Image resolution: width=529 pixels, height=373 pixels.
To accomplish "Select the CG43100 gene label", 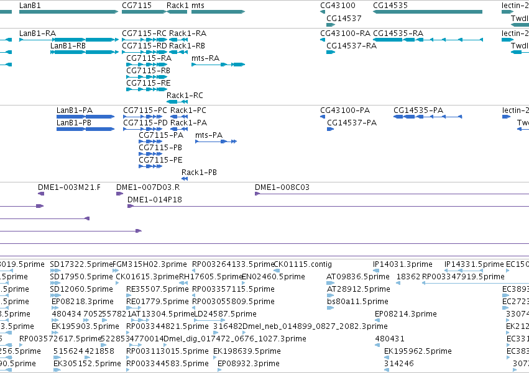I will point(338,6).
